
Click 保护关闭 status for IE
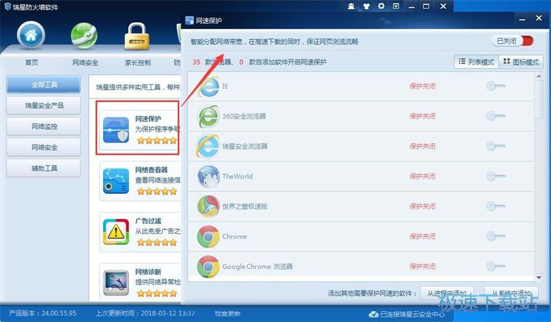(423, 86)
